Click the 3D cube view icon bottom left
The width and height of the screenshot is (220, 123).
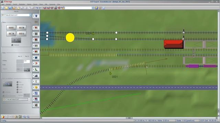(x=3, y=117)
